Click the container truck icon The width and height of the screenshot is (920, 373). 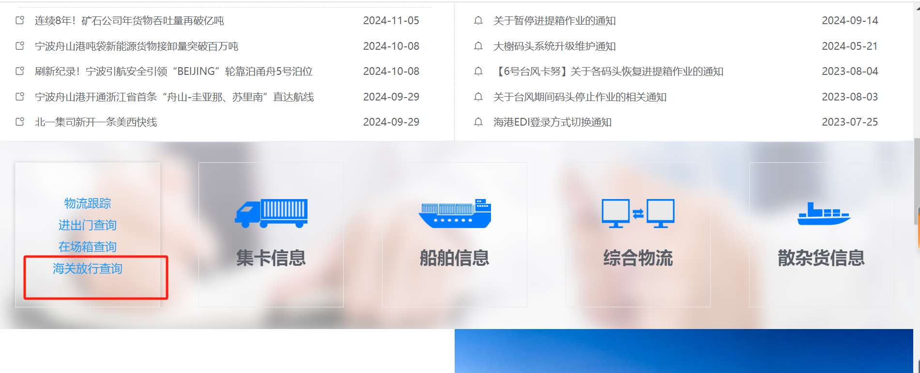pos(271,213)
